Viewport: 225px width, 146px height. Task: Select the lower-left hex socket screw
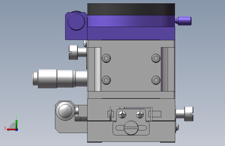pos(106,80)
